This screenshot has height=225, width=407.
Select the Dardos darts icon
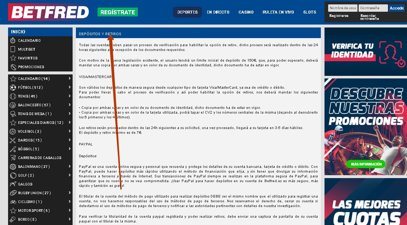[x=13, y=140]
